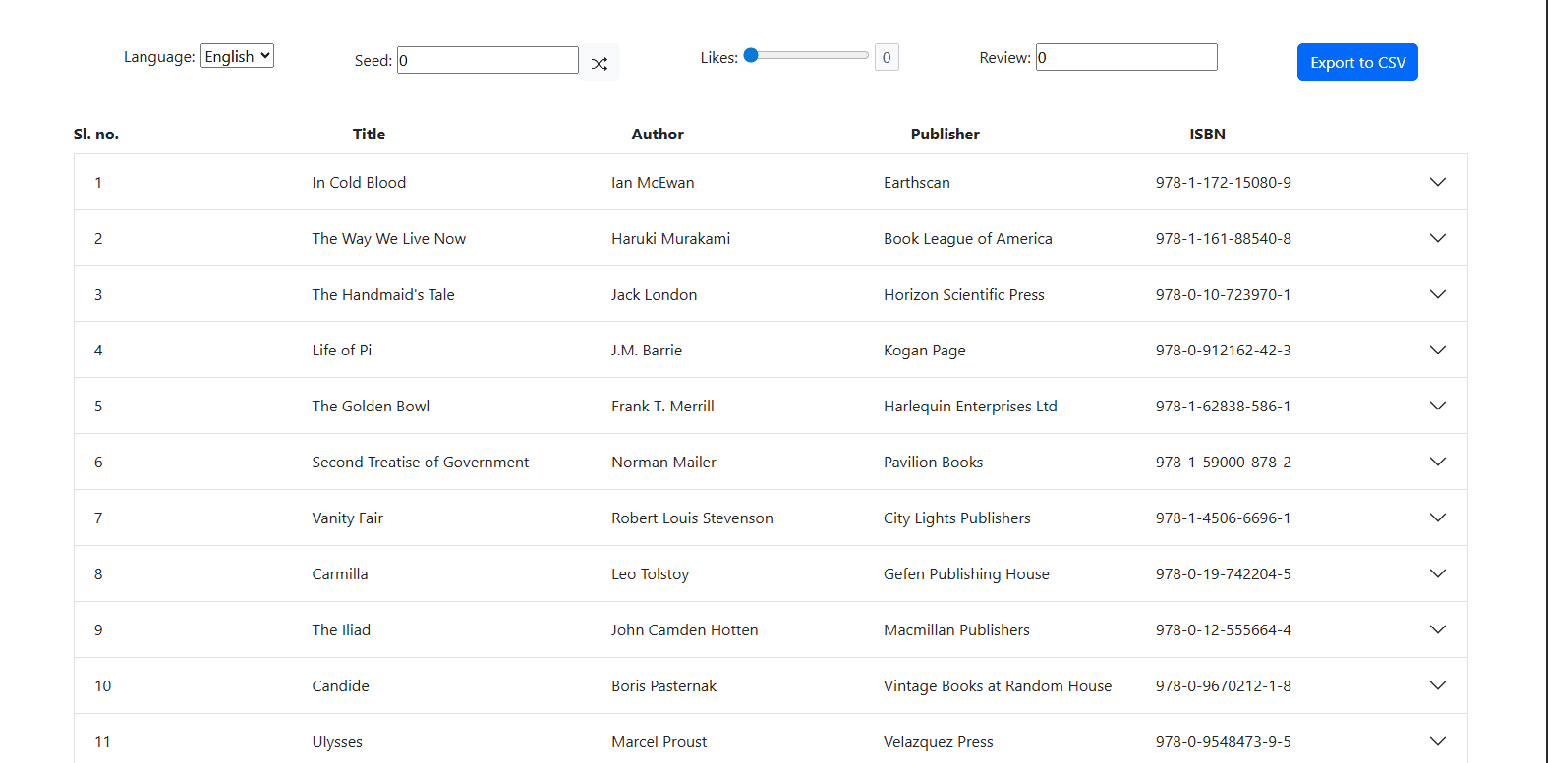The height and width of the screenshot is (763, 1548).
Task: Expand the Ulysses row chevron
Action: click(x=1437, y=741)
